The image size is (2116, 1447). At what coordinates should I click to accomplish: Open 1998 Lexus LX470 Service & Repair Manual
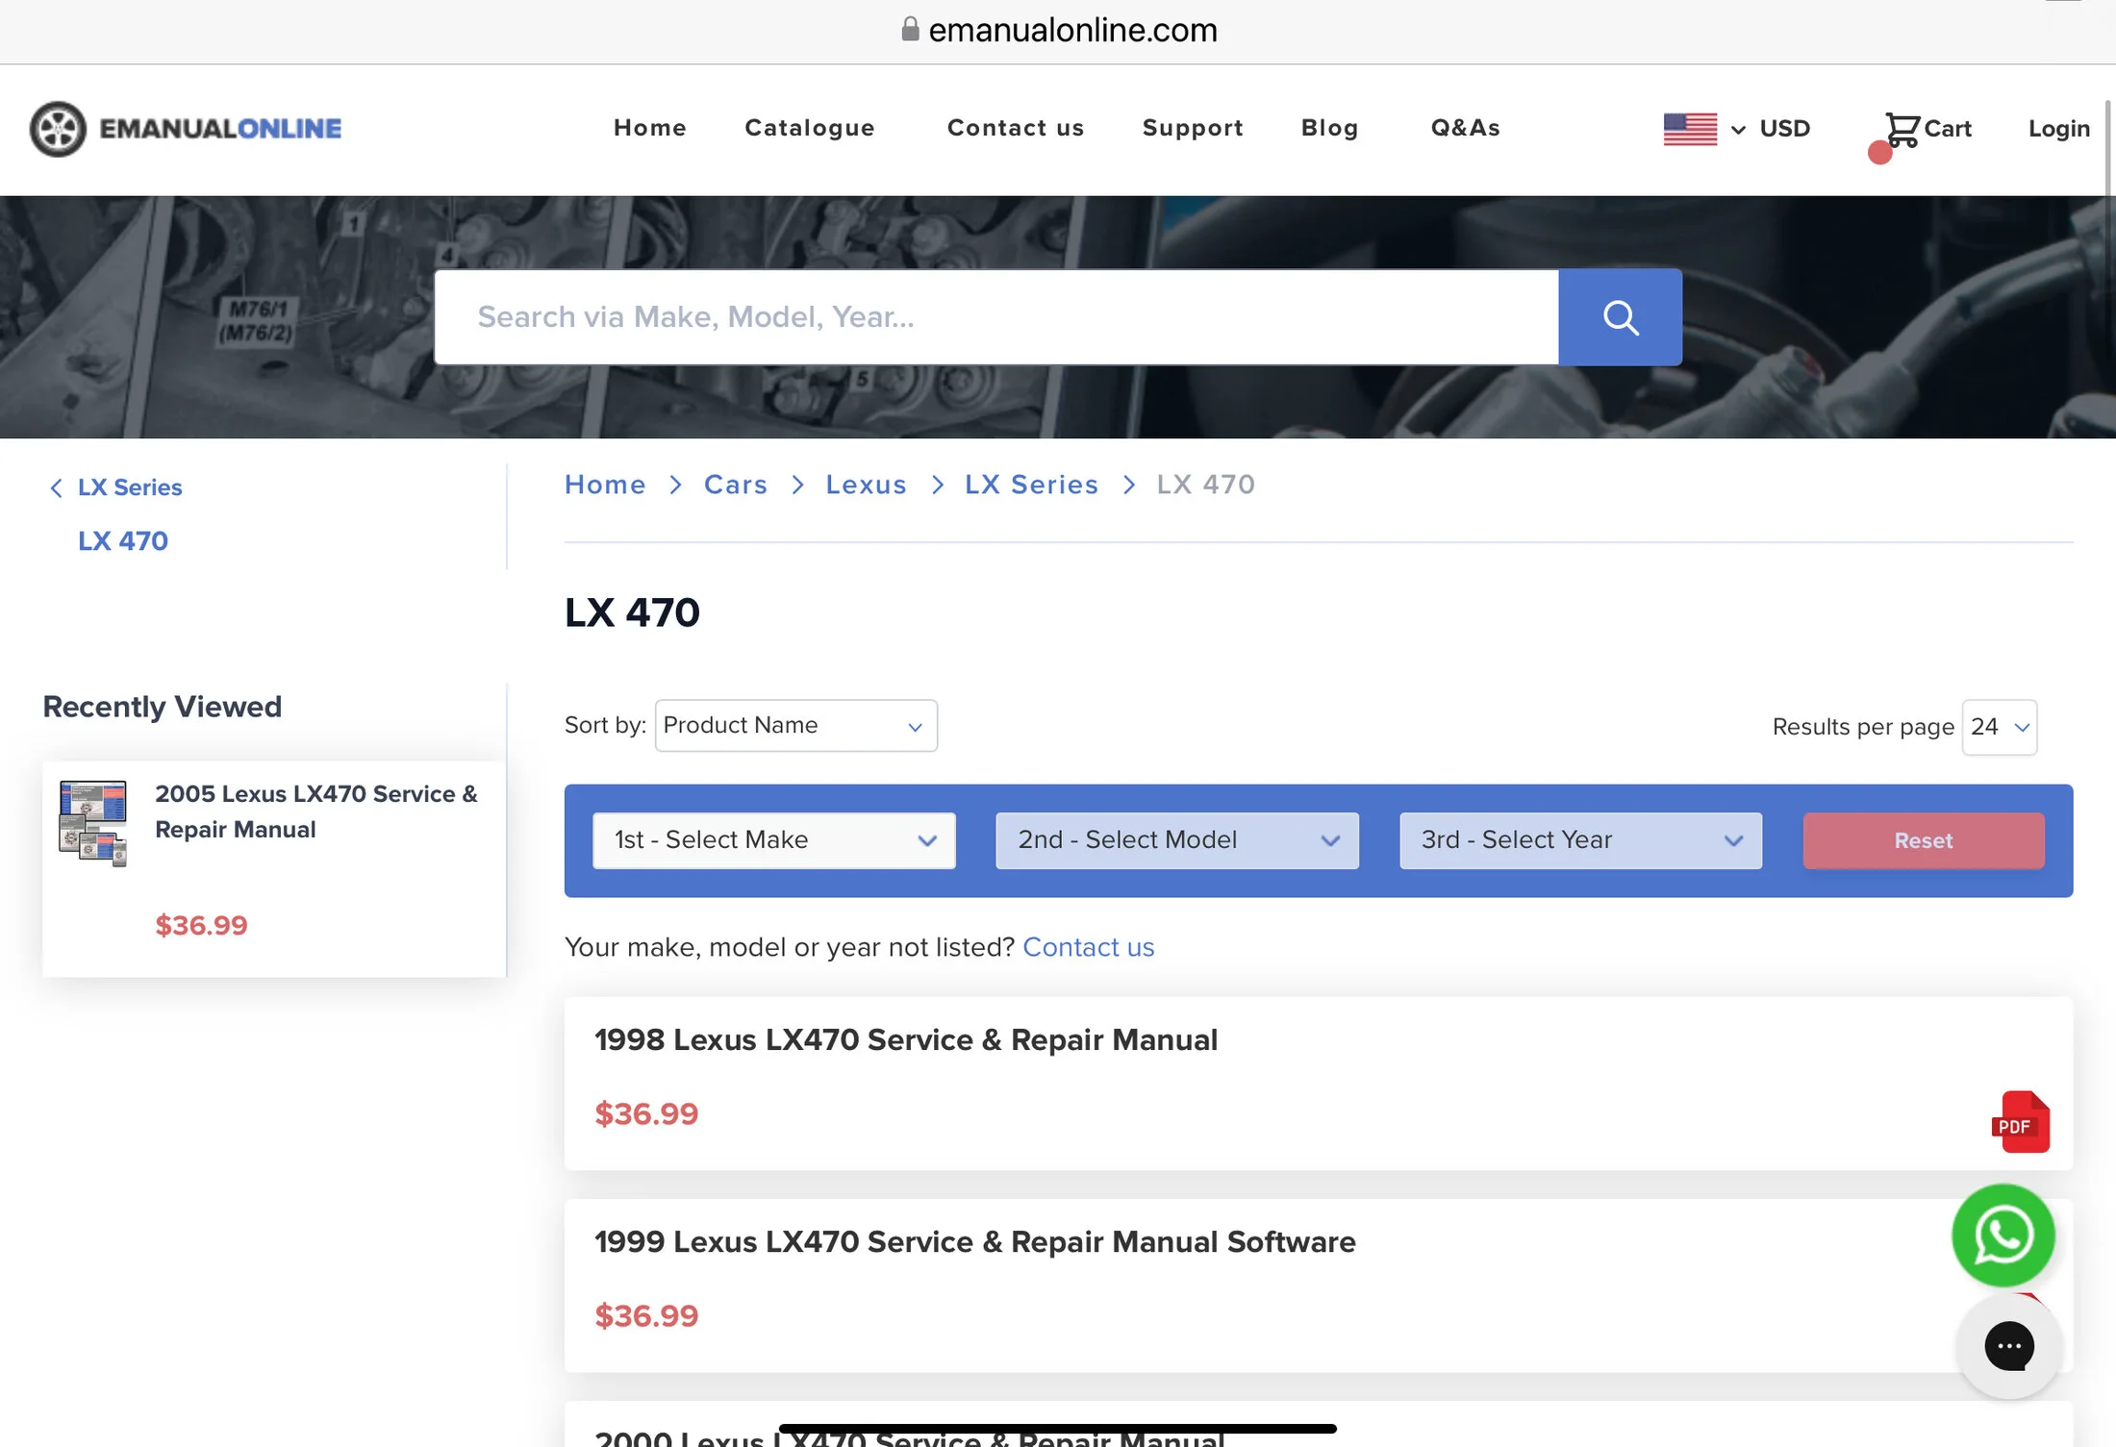pos(905,1040)
